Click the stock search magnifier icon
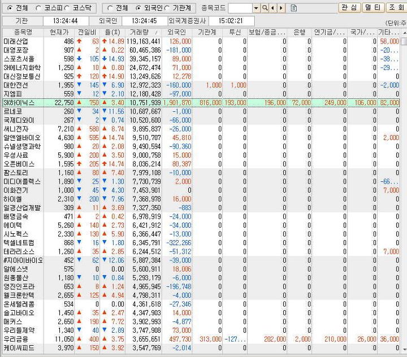 (x=265, y=8)
